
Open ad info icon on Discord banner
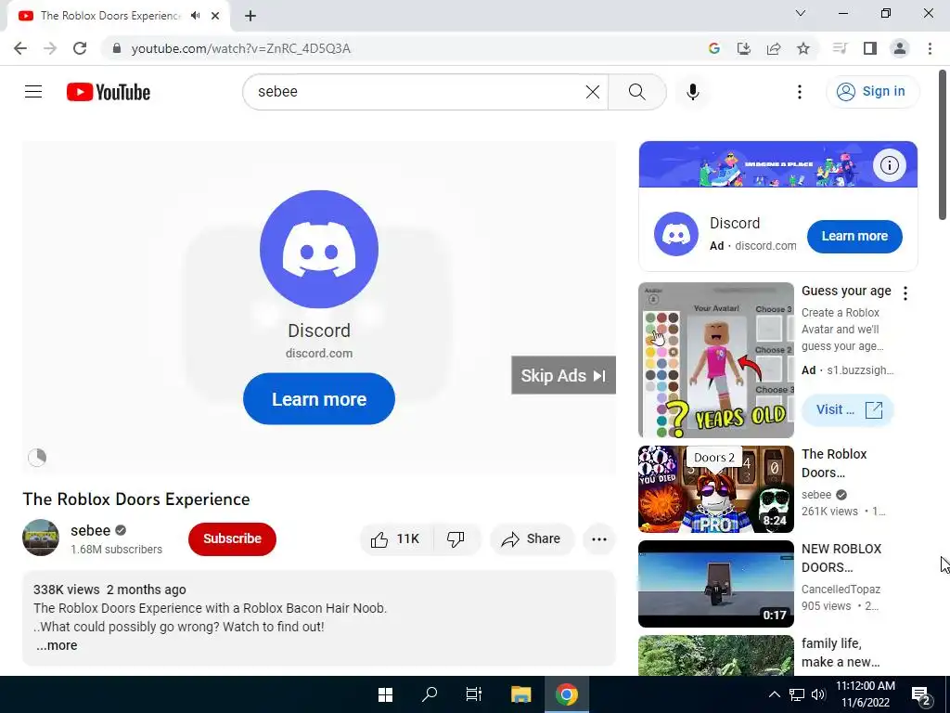[x=889, y=165]
